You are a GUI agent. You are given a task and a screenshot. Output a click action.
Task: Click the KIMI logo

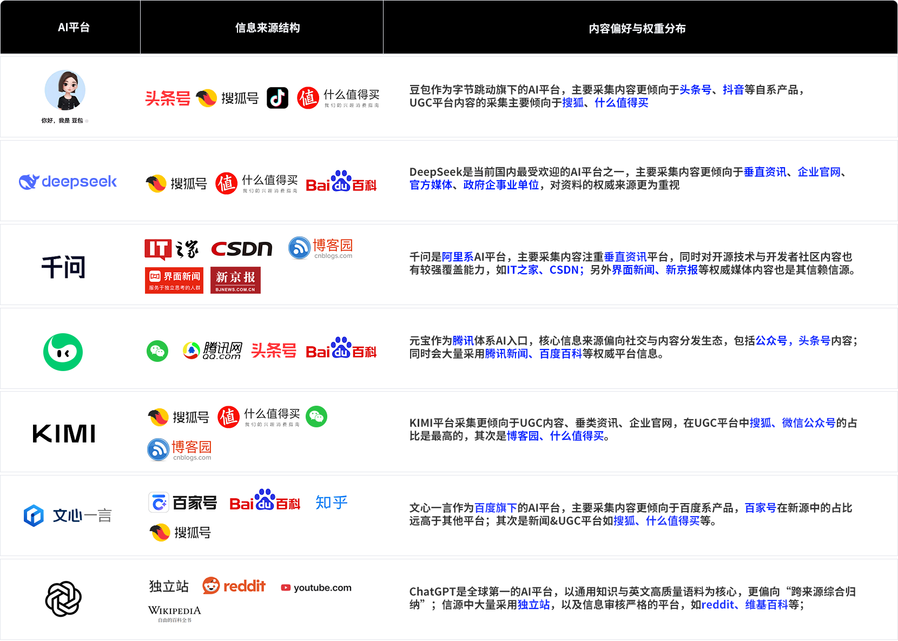pyautogui.click(x=64, y=434)
